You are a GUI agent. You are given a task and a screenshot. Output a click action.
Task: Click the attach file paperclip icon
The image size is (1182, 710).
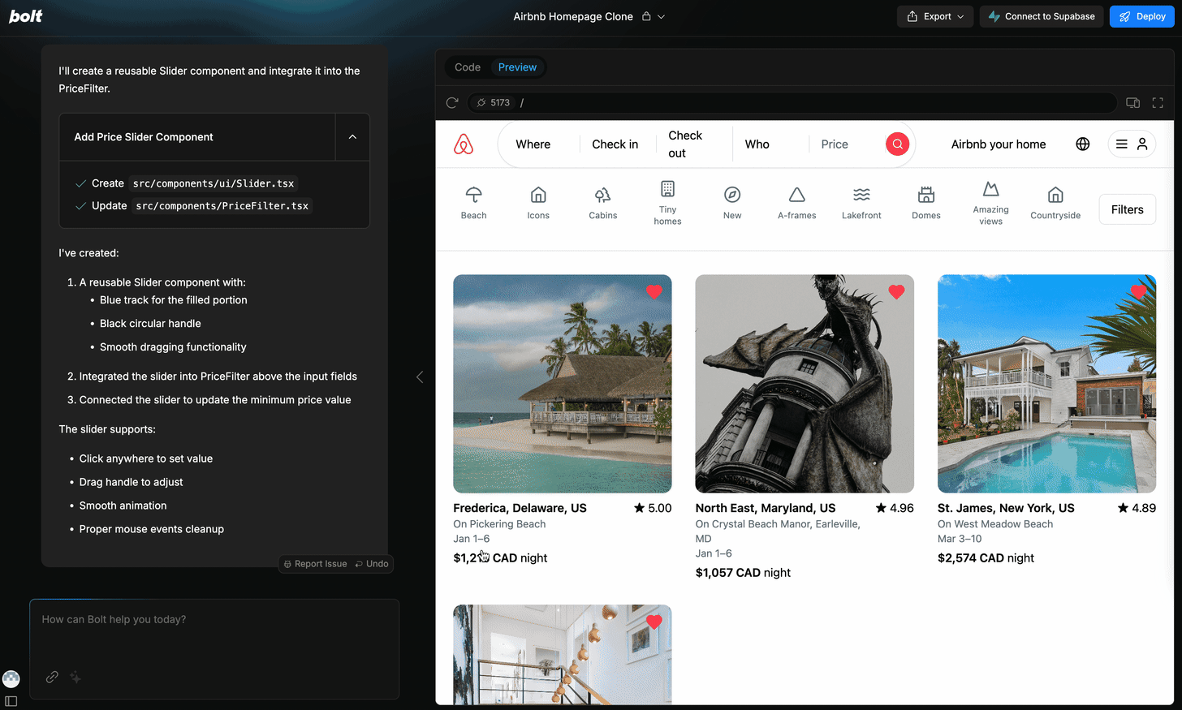pyautogui.click(x=52, y=677)
